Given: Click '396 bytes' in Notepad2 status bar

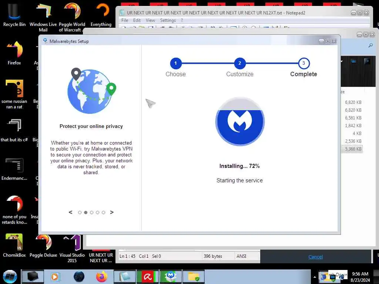Looking at the screenshot, I should [x=213, y=256].
